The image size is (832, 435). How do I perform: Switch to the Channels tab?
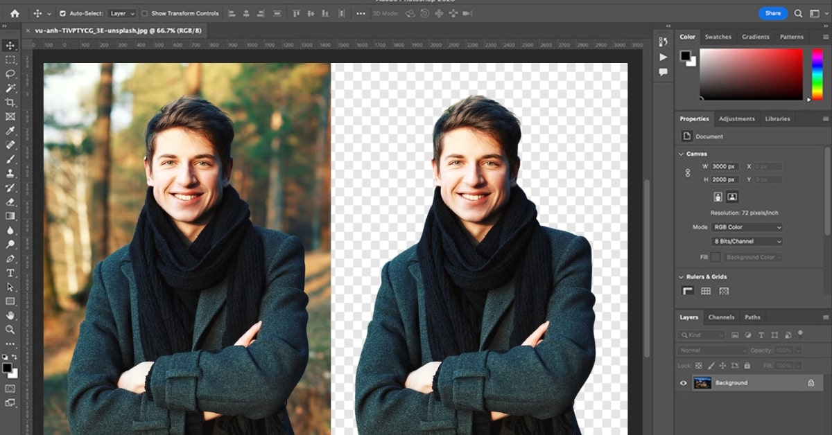(x=721, y=317)
